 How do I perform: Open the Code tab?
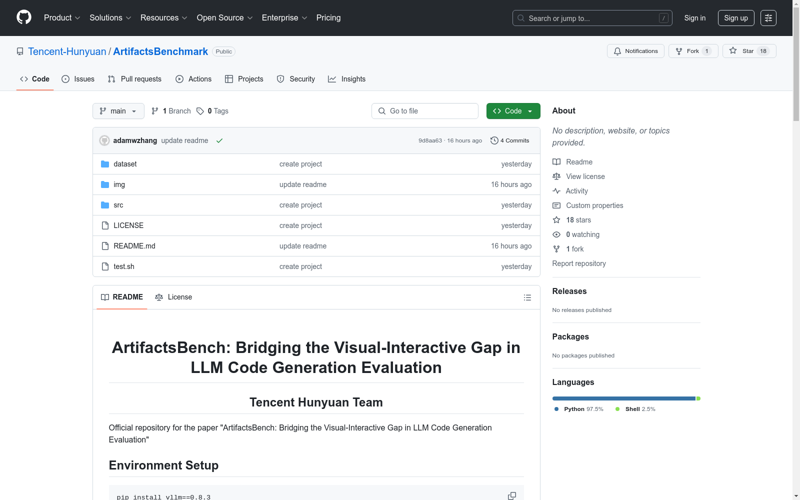(35, 79)
